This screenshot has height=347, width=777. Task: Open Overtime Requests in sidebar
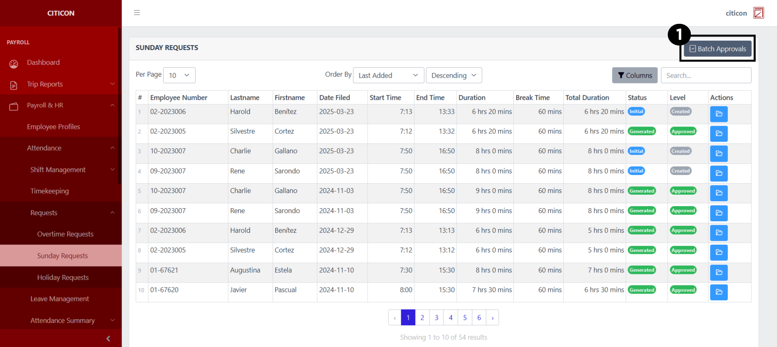65,234
